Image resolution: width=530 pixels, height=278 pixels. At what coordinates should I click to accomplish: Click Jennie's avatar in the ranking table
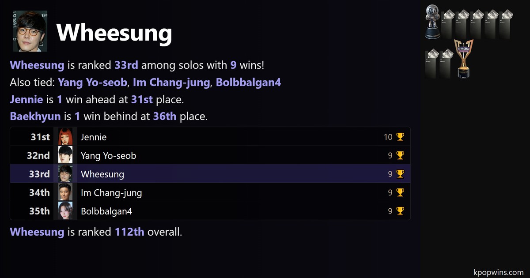(x=65, y=137)
